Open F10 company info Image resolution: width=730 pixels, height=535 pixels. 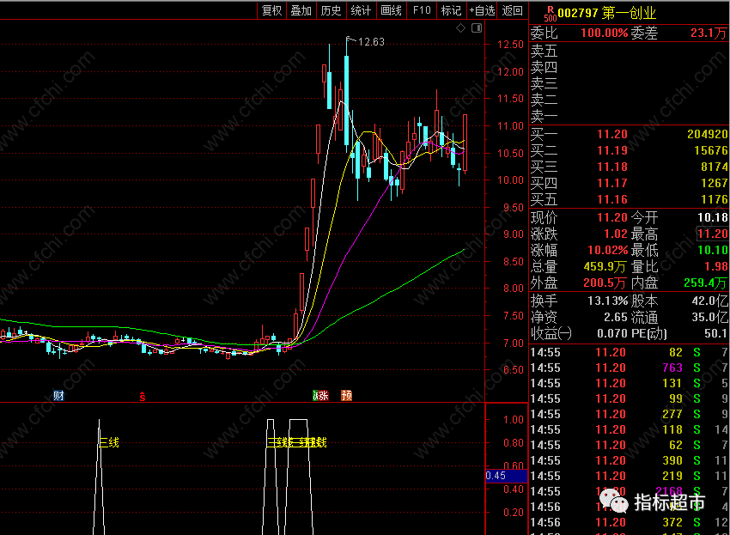point(422,10)
